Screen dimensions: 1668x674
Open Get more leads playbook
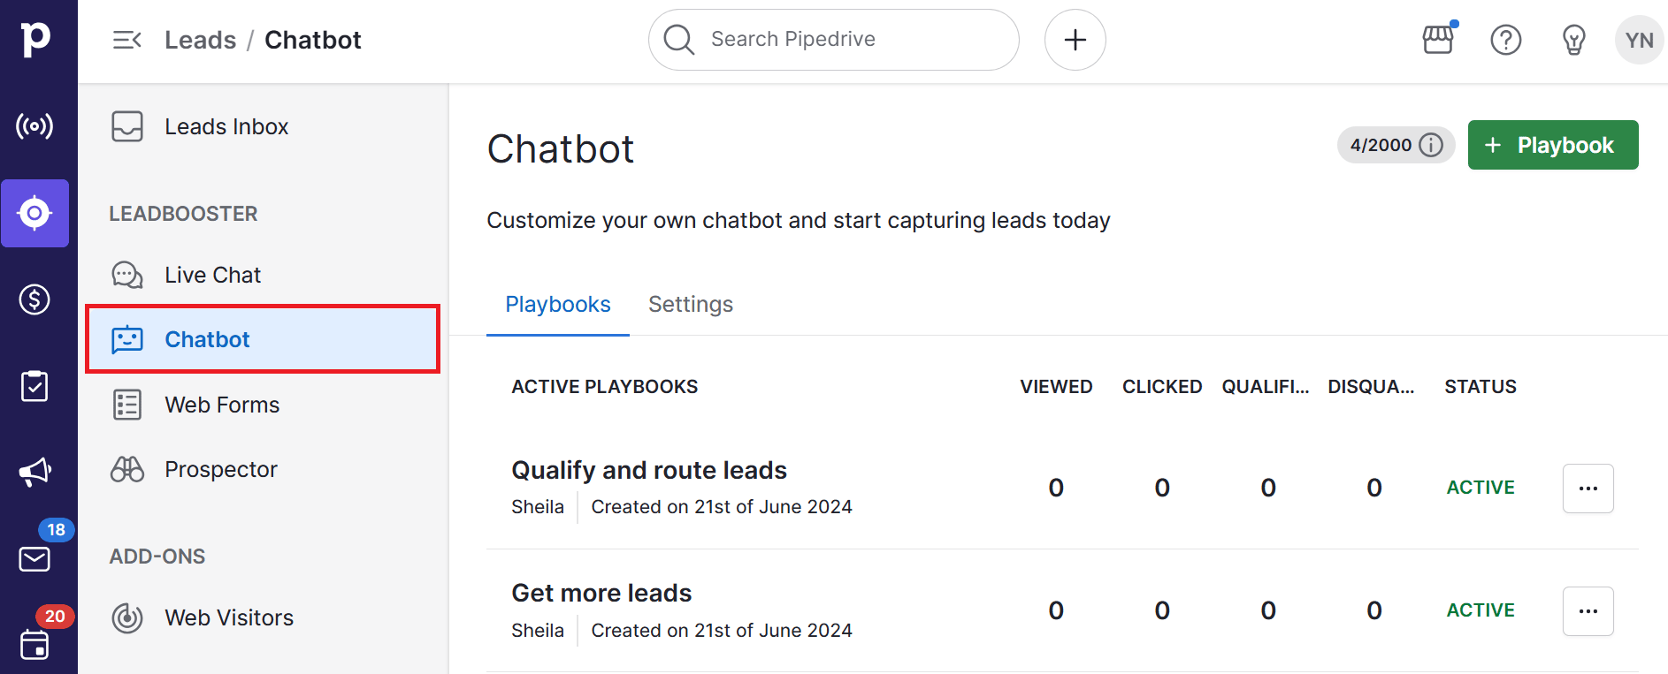601,593
